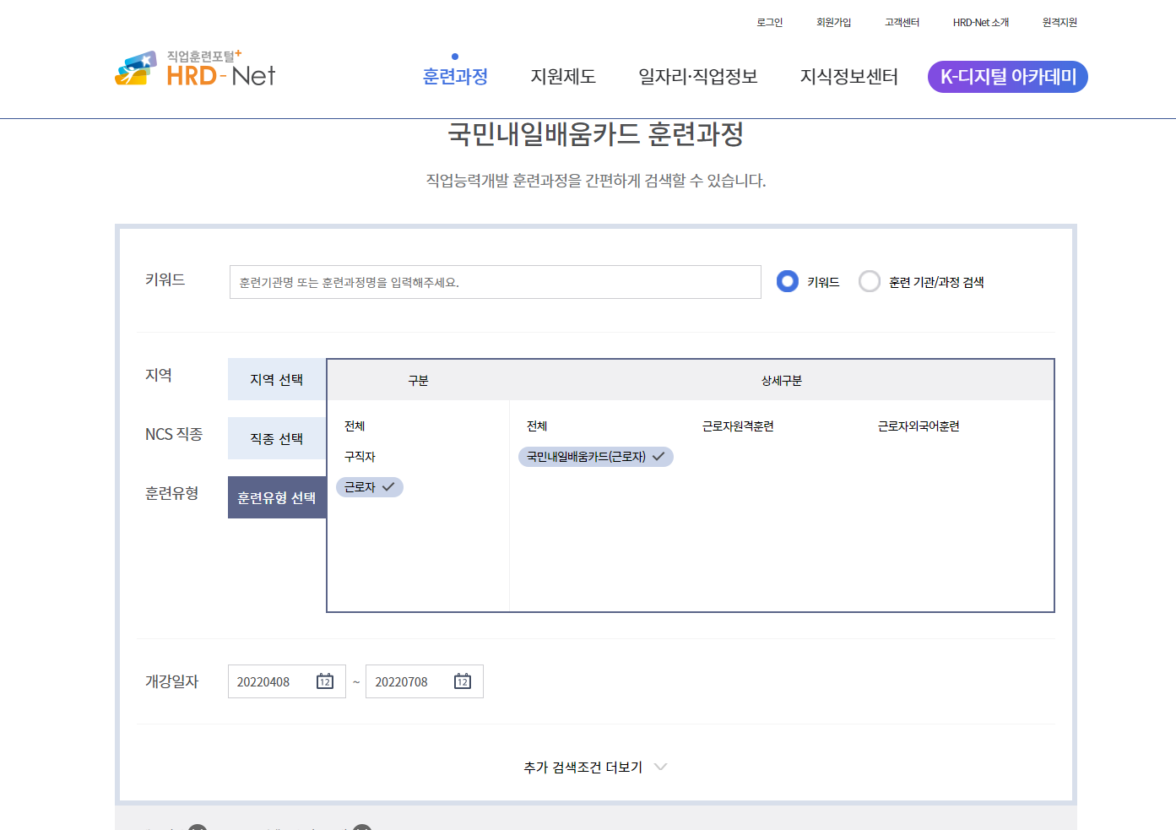Open the 지원제도 menu
This screenshot has height=830, width=1176.
[x=563, y=77]
